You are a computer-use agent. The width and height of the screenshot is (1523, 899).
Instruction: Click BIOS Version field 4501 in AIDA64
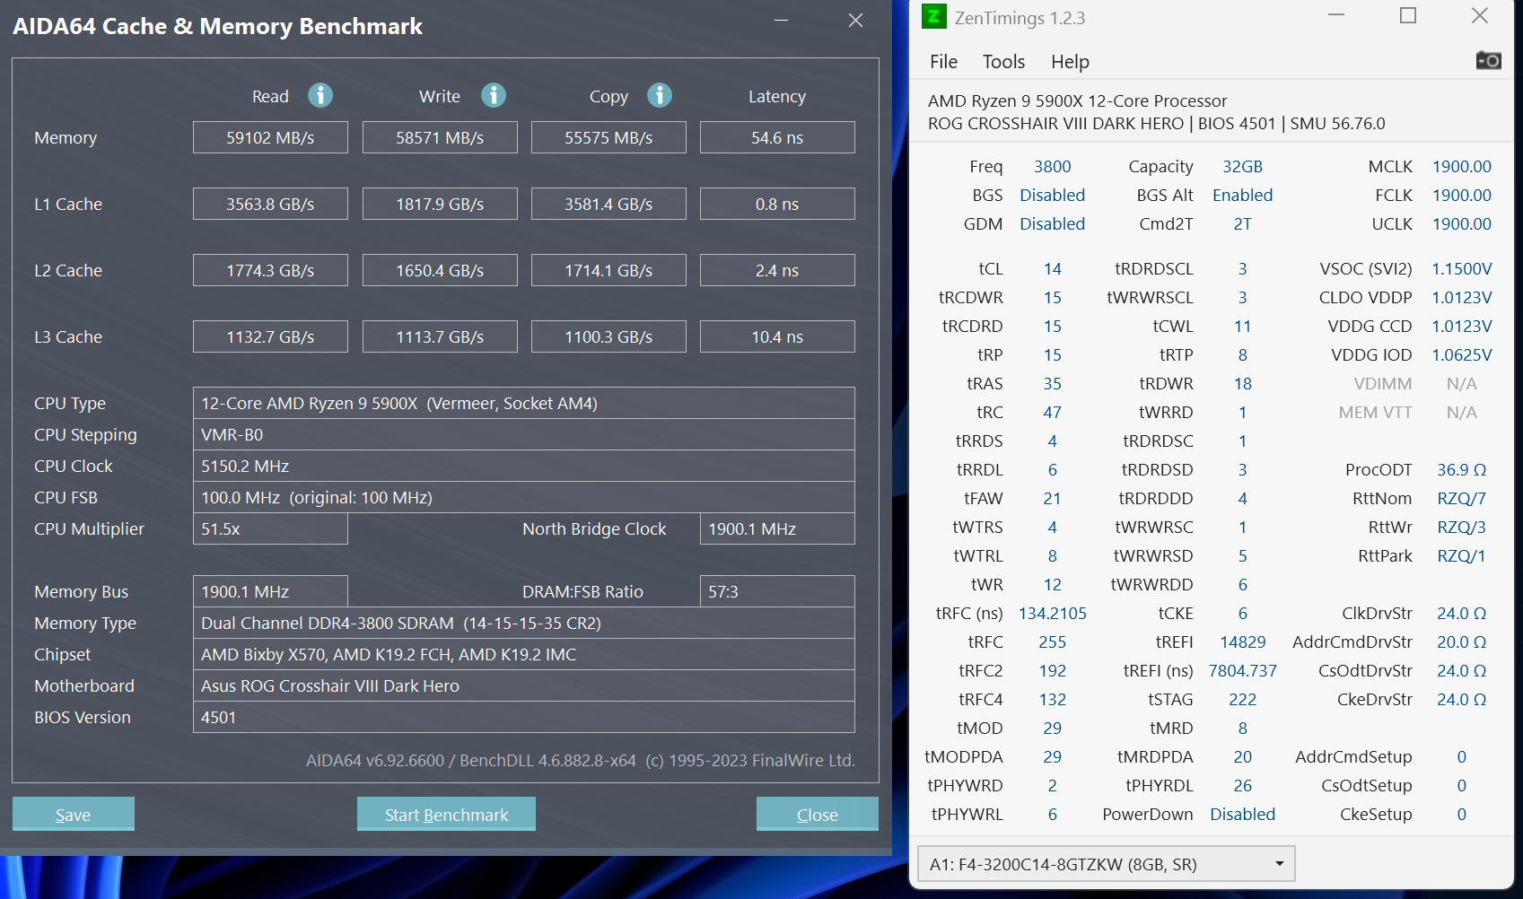click(524, 717)
